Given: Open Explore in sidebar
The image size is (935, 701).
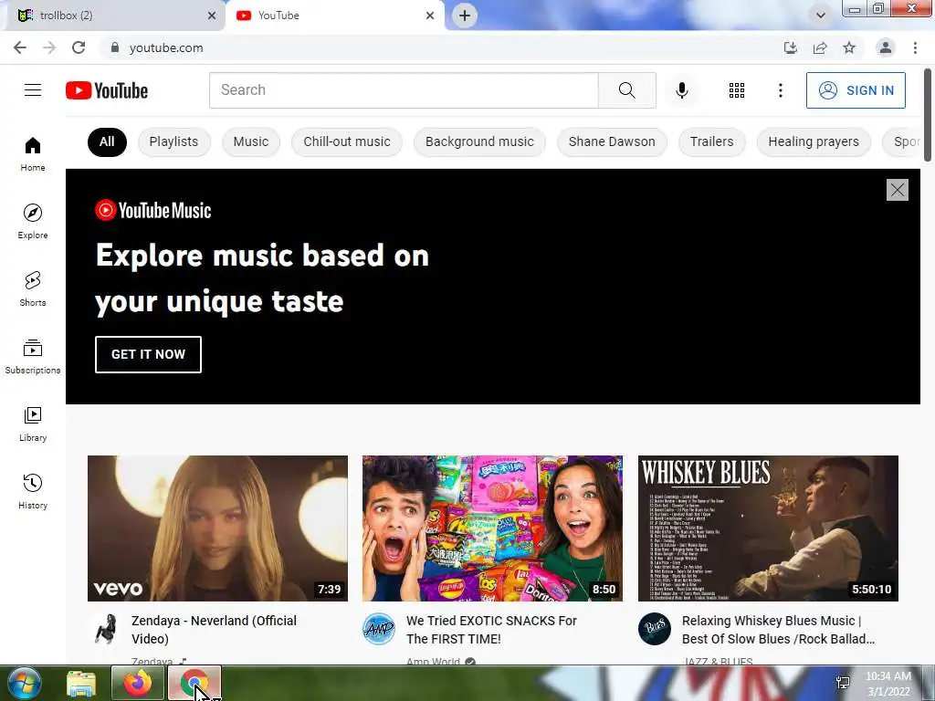Looking at the screenshot, I should click(33, 221).
